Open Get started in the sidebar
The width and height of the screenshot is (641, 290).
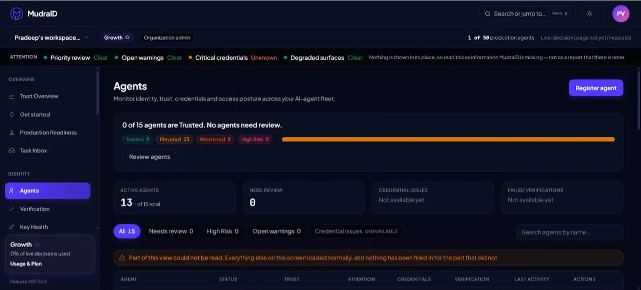point(48,115)
